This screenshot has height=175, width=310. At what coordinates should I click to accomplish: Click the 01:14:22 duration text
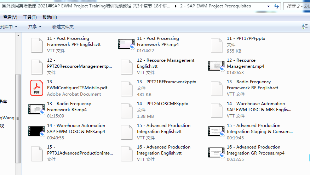[145, 51]
